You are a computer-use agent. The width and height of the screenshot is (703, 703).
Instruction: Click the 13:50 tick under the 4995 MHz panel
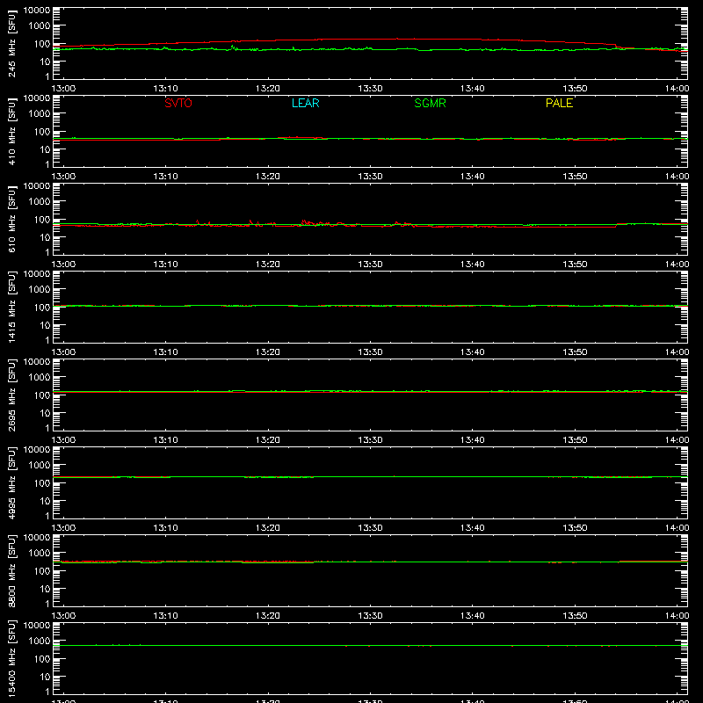click(x=575, y=528)
